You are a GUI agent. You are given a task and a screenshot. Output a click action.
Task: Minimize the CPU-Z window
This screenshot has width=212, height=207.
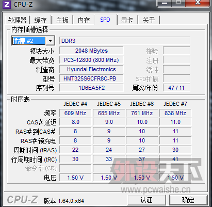[164, 3]
